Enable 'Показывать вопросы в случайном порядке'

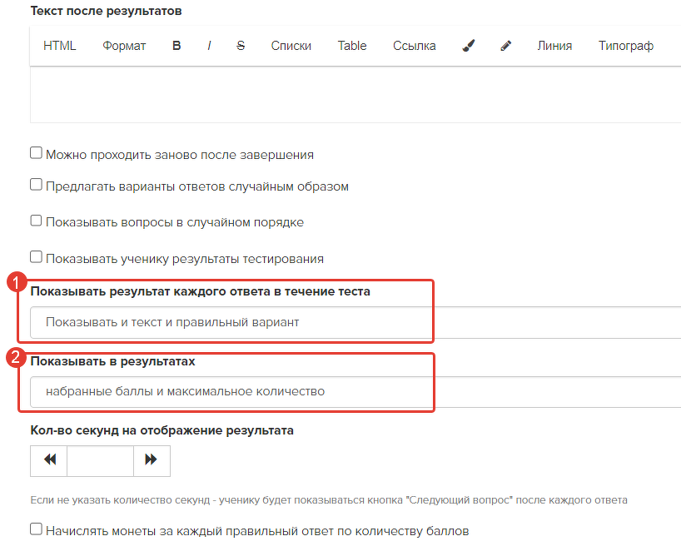(x=36, y=221)
